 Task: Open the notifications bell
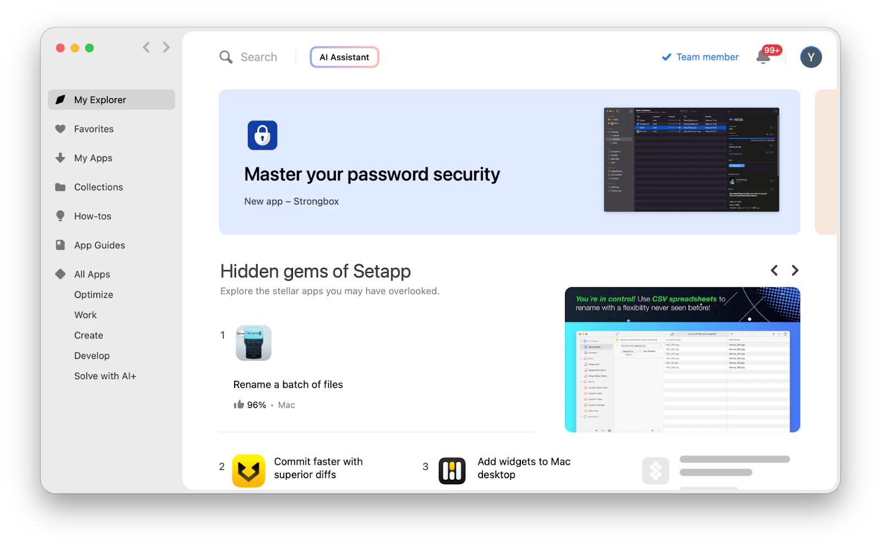pos(764,57)
